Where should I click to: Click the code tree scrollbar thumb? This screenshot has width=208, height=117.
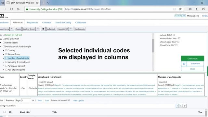pos(153,45)
